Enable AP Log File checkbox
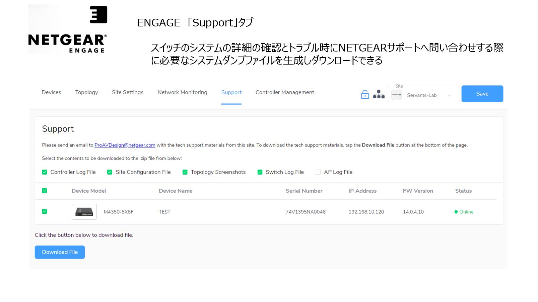Image resolution: width=538 pixels, height=302 pixels. click(x=318, y=172)
